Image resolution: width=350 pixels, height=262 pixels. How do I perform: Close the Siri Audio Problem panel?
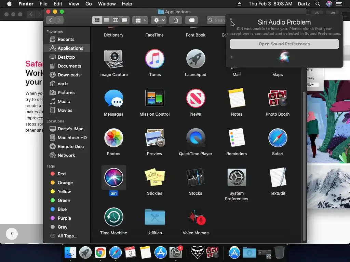[231, 19]
